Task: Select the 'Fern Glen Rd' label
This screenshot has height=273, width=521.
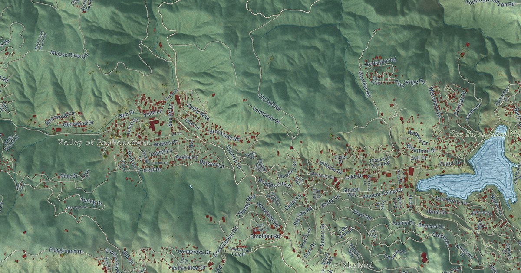Action: click(382, 62)
